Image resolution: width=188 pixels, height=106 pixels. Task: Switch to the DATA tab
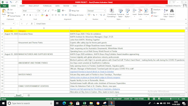(58, 6)
